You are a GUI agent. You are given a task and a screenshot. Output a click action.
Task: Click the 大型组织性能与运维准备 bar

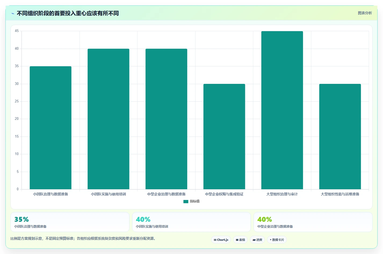(340, 137)
